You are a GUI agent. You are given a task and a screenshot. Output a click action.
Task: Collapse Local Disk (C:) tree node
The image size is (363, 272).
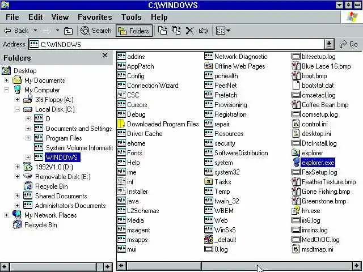click(17, 109)
